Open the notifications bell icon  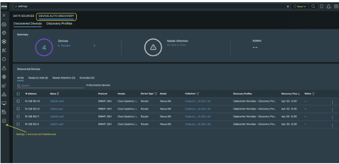(329, 7)
